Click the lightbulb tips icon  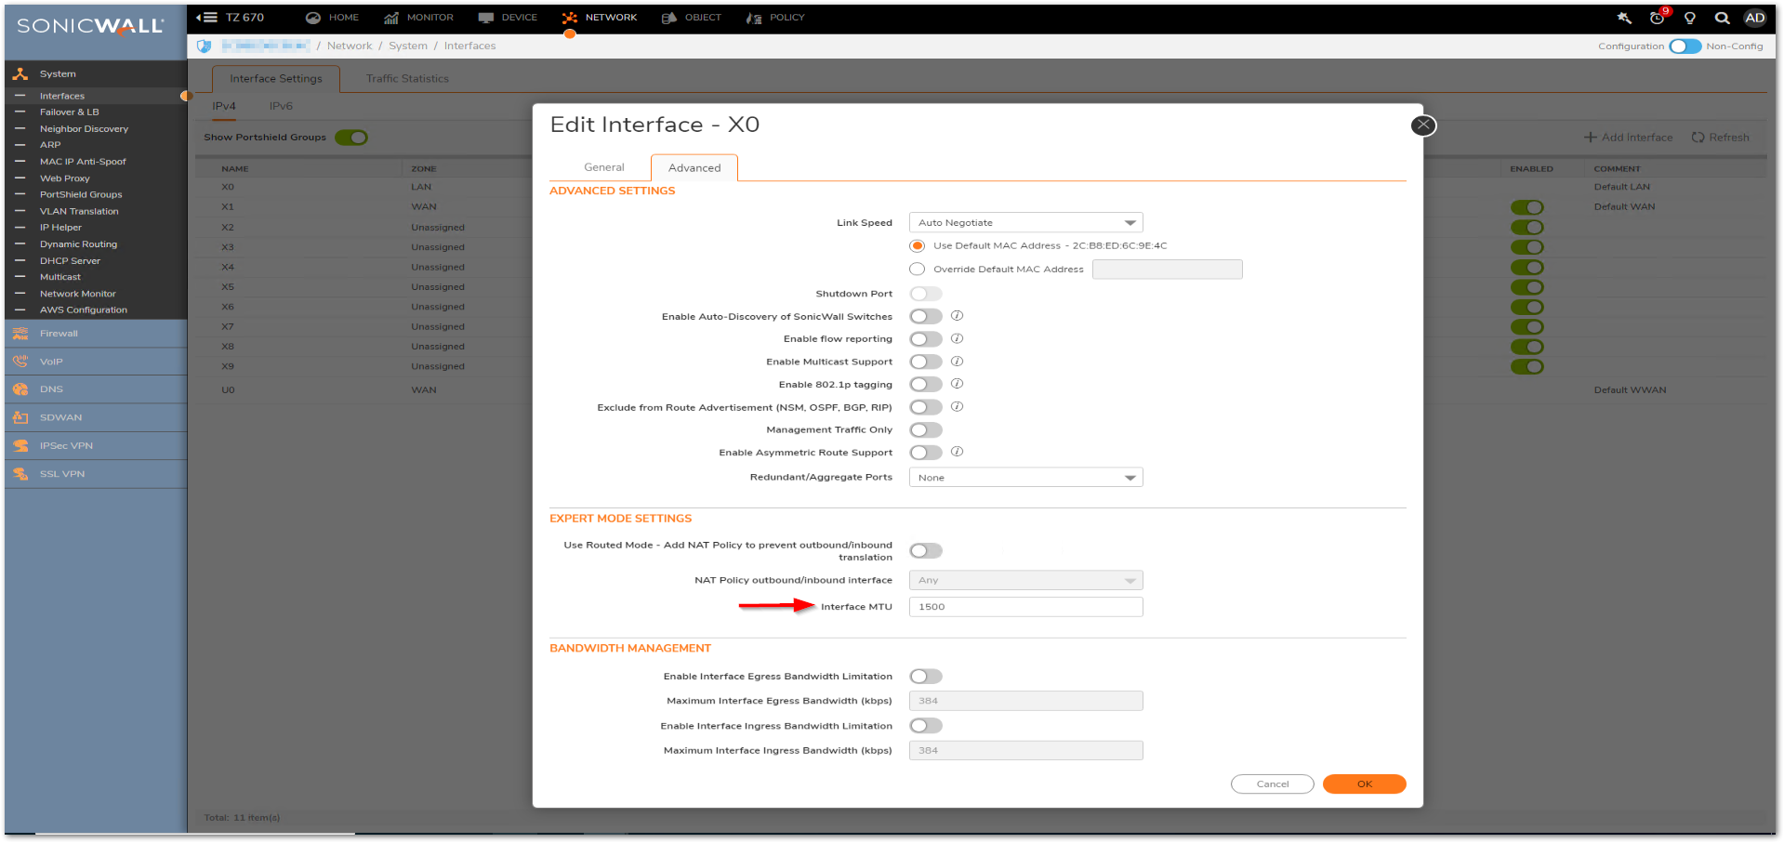[1690, 18]
